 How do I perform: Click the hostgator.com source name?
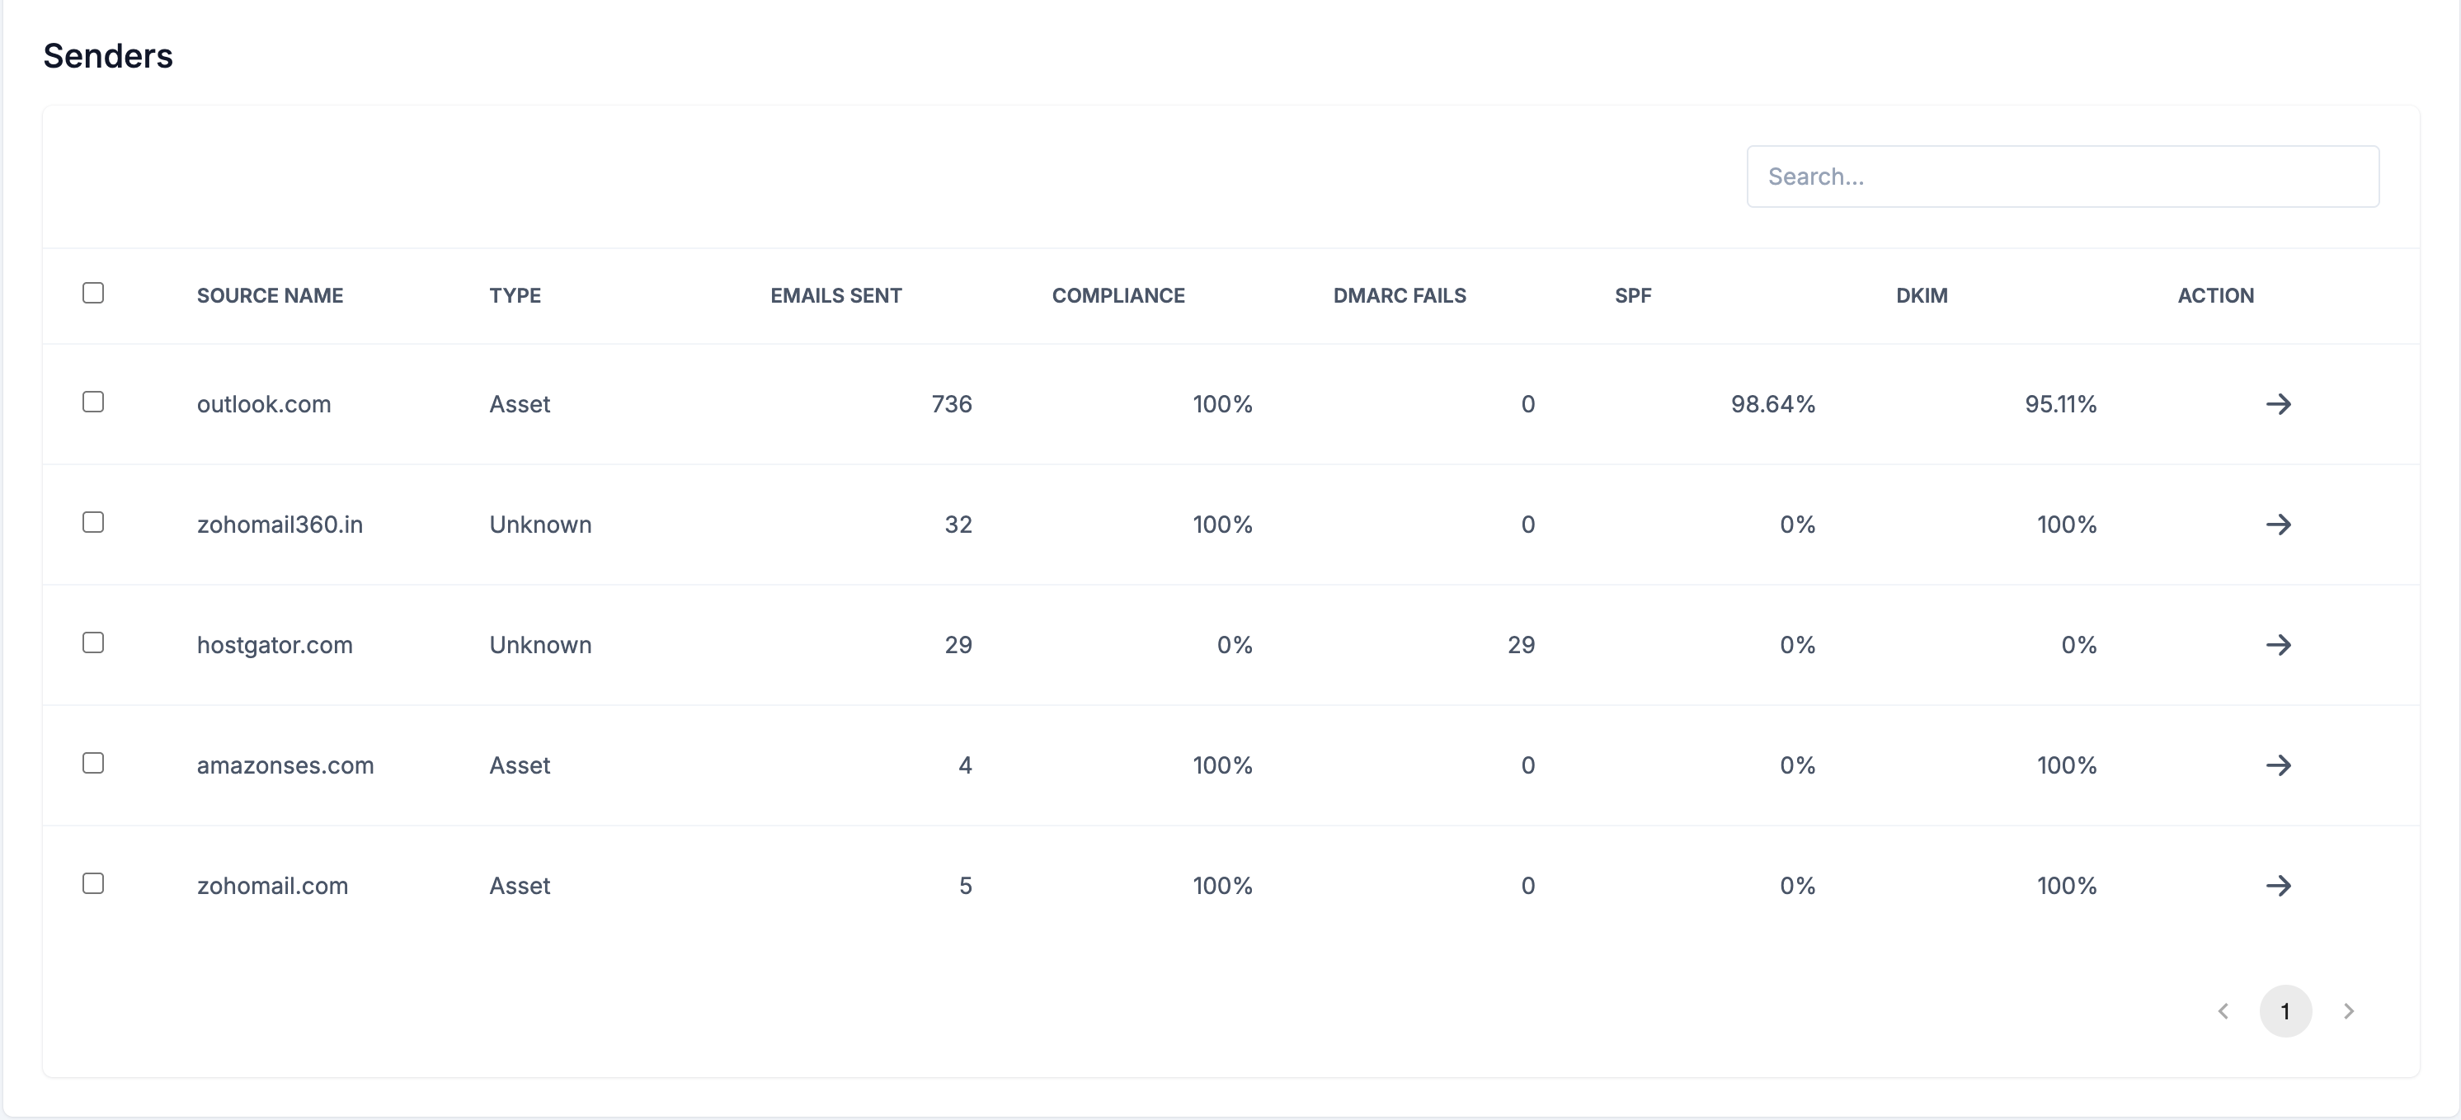pos(274,645)
